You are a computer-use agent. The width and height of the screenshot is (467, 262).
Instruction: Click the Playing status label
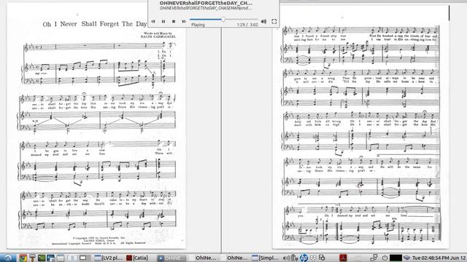198,25
